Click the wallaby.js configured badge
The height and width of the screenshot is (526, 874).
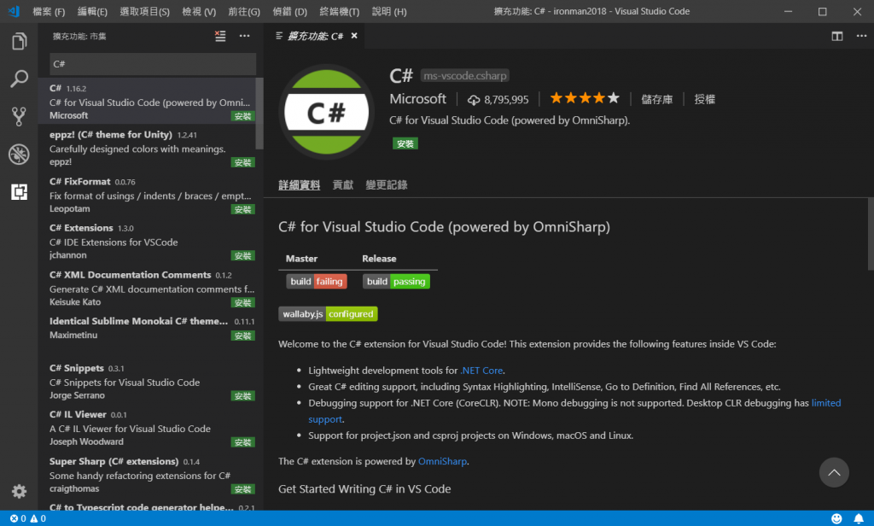pos(328,314)
